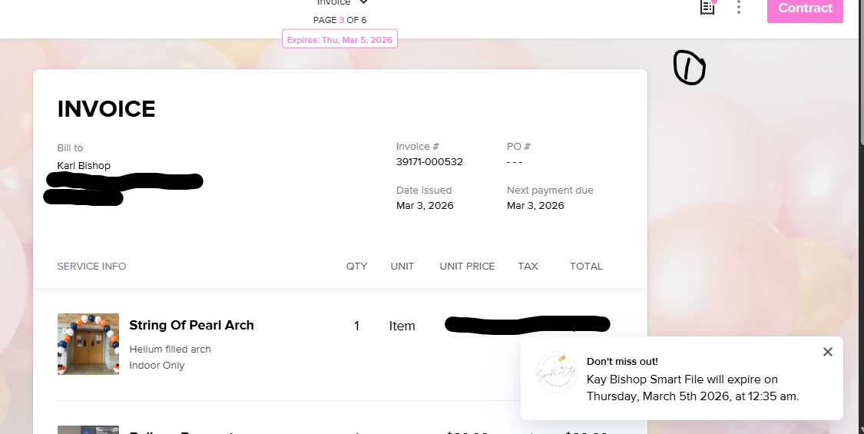864x434 pixels.
Task: Click the pink Contract button
Action: pos(804,8)
